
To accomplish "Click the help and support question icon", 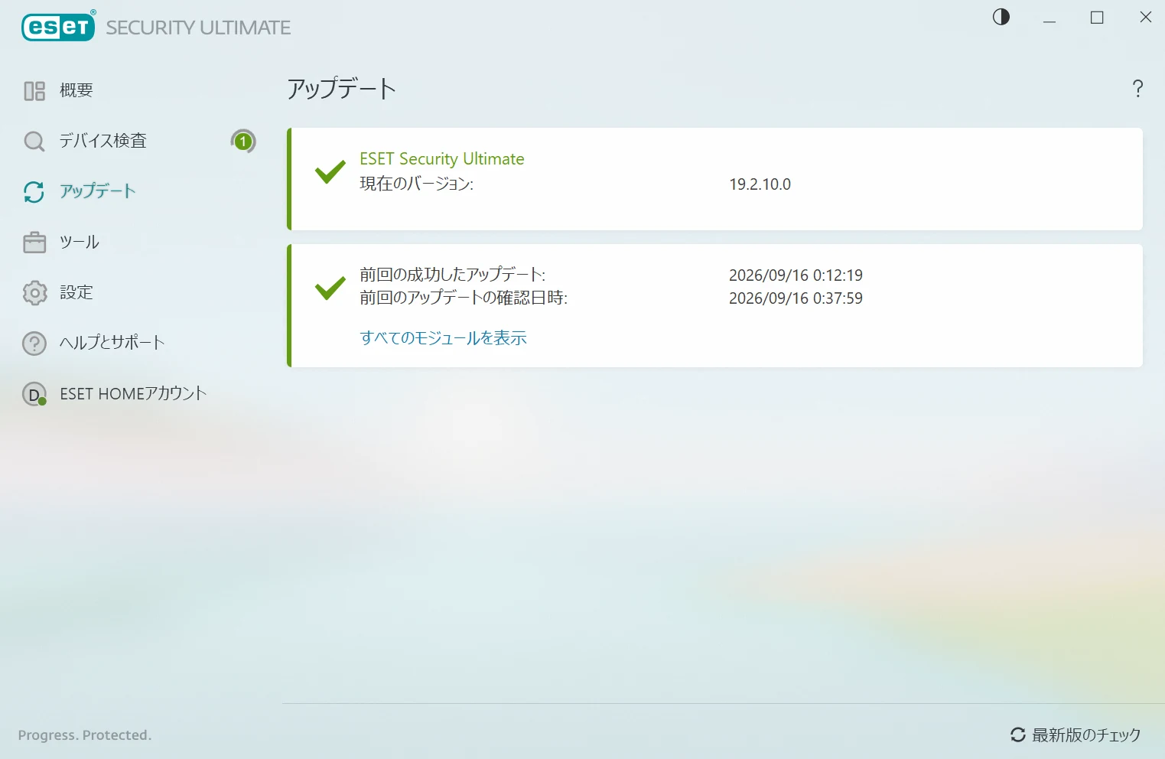I will [x=34, y=344].
